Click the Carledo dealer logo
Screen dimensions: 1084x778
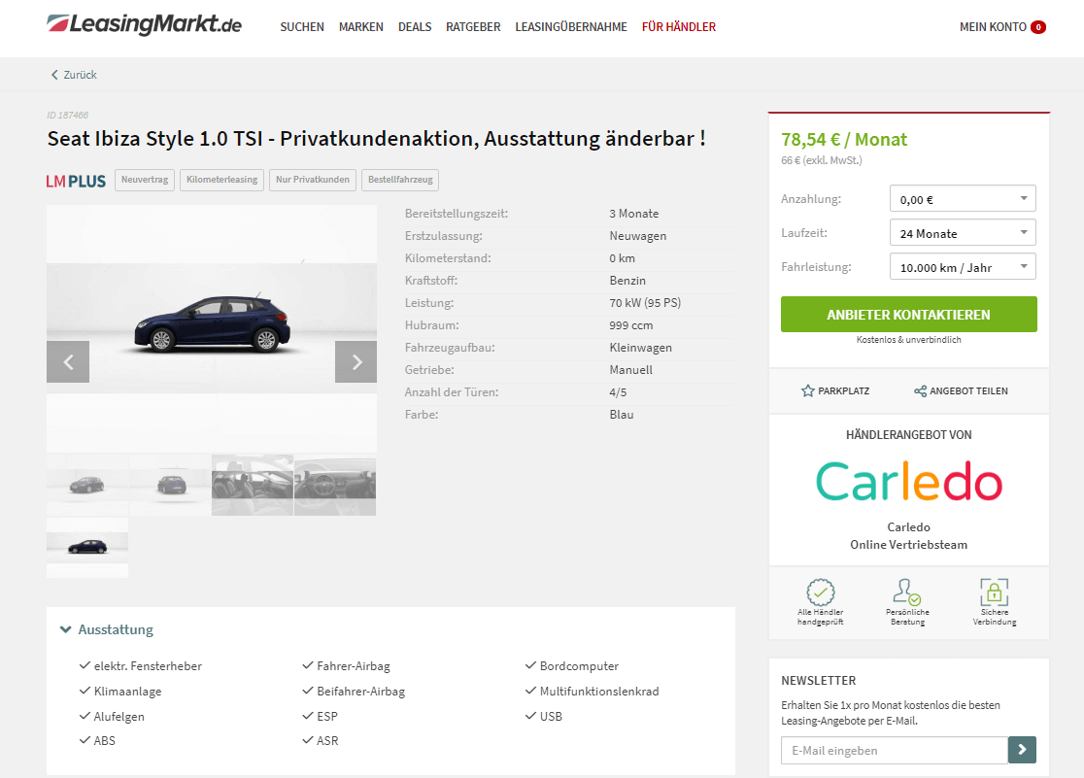pyautogui.click(x=909, y=482)
